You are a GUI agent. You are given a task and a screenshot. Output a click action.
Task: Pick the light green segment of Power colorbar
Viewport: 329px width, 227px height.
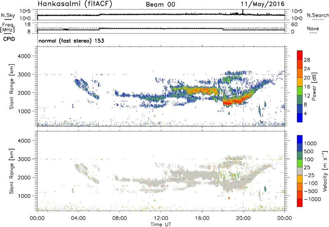pyautogui.click(x=300, y=91)
